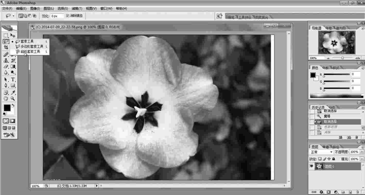Swap foreground and background colors

[13, 105]
